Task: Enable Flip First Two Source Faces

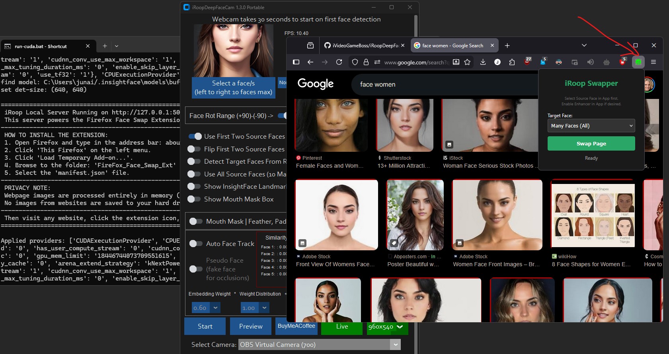Action: 194,149
